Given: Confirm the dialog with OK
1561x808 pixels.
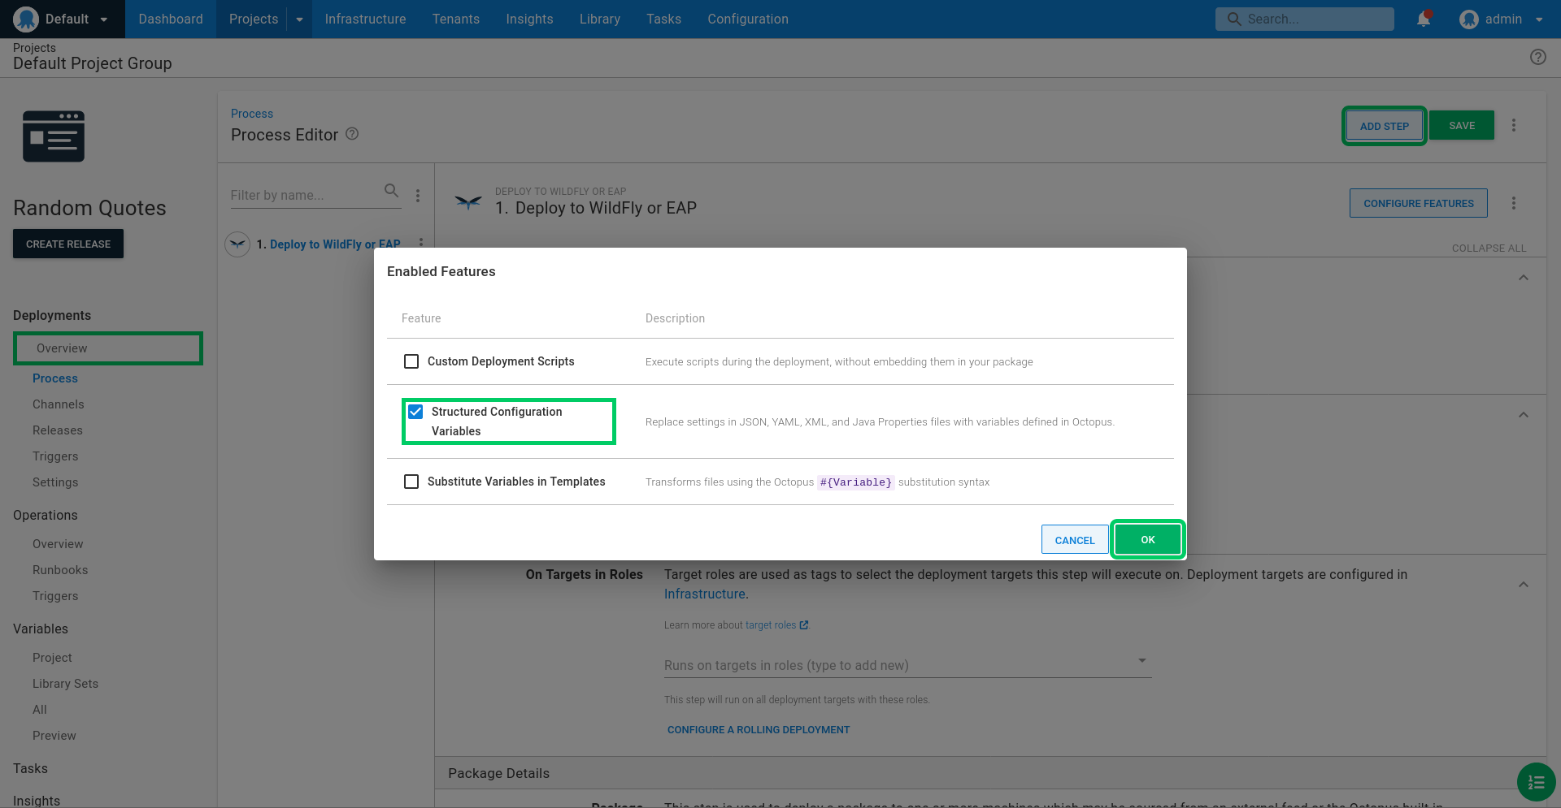Looking at the screenshot, I should pyautogui.click(x=1147, y=539).
